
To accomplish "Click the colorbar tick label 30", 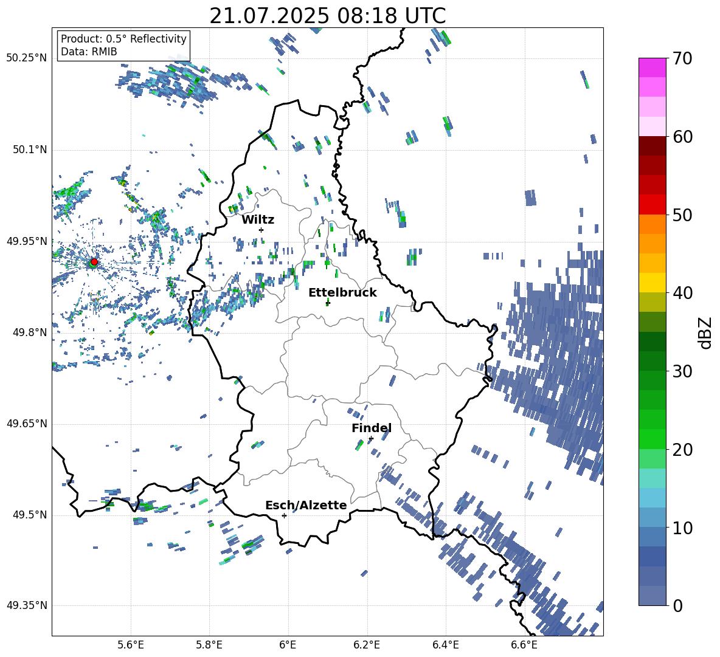I will click(x=682, y=371).
